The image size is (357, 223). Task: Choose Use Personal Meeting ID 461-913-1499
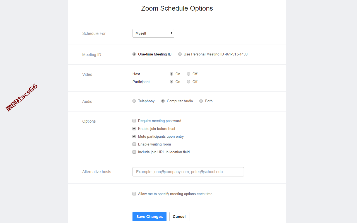click(x=180, y=54)
